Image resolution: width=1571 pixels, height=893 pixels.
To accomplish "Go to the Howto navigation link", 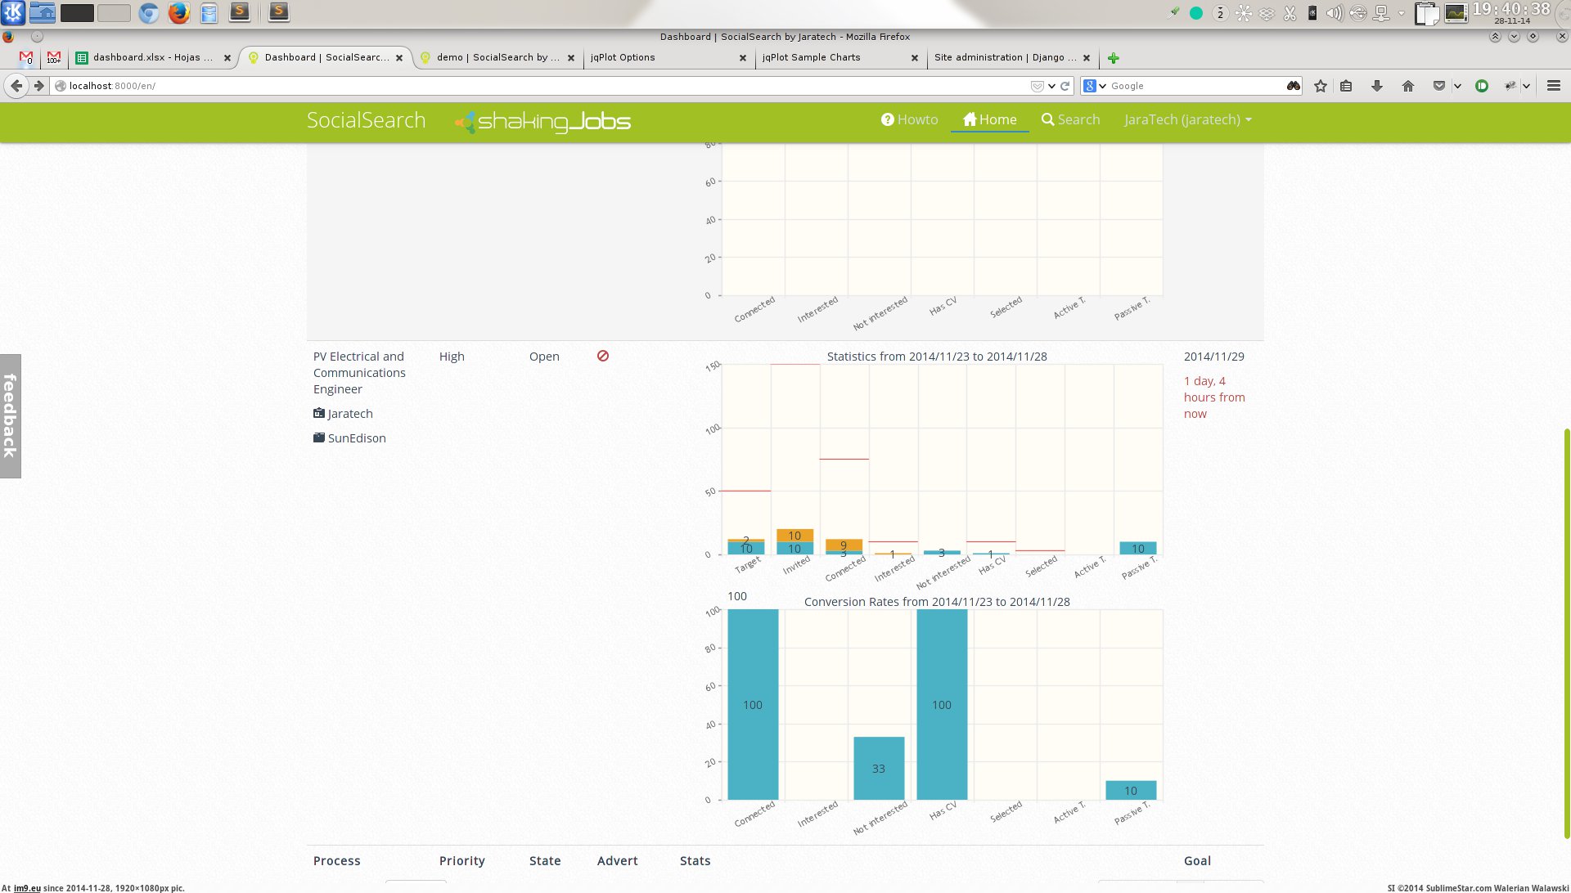I will click(909, 119).
